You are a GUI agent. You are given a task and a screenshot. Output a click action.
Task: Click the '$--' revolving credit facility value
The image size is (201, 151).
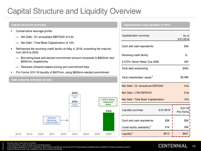(187, 55)
